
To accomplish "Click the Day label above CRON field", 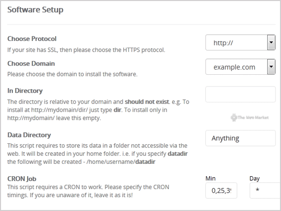I will coord(254,179).
